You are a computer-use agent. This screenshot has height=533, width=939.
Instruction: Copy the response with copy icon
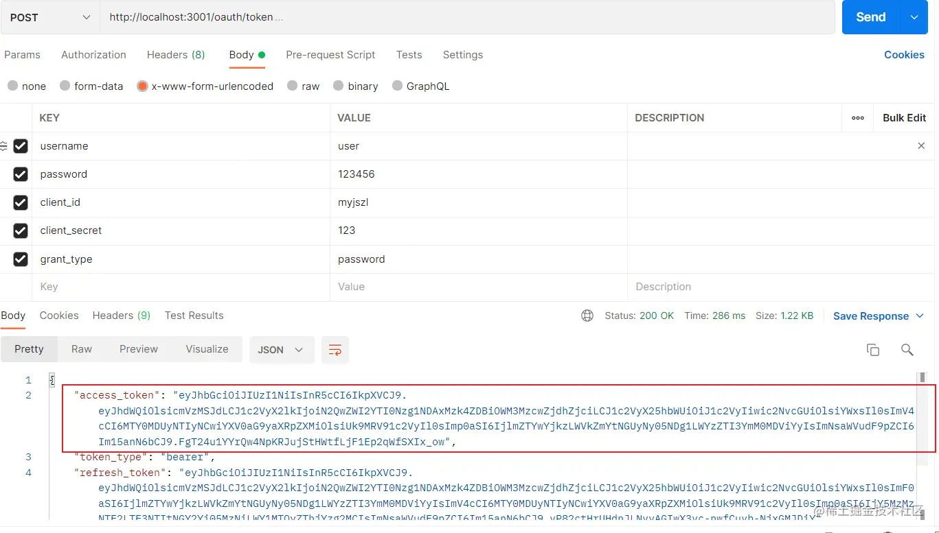click(873, 350)
